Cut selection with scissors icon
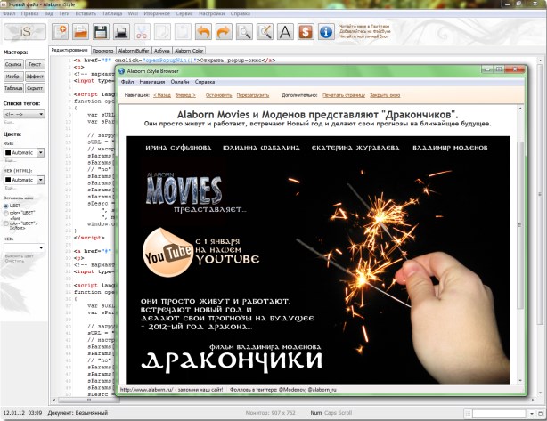 pos(142,32)
